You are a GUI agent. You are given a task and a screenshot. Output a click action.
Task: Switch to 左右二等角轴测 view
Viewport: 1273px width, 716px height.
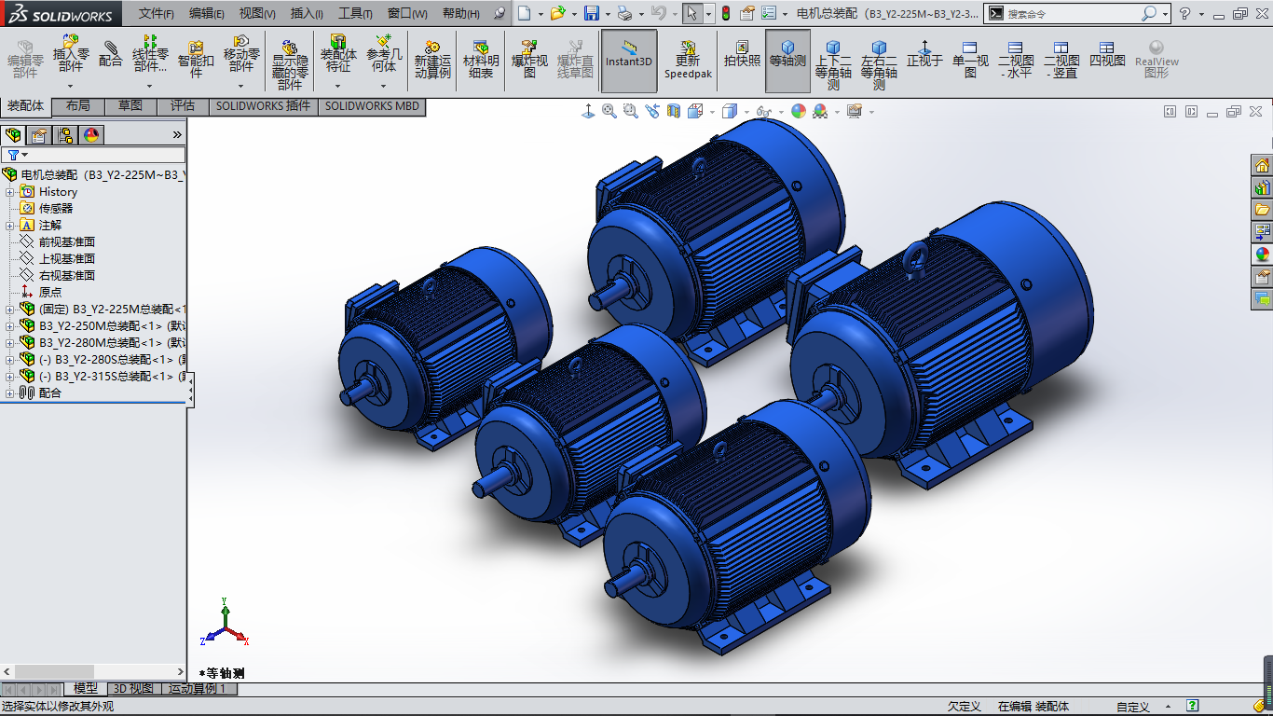click(879, 64)
